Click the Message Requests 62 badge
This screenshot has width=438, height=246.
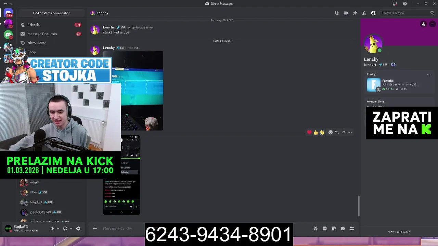(79, 34)
